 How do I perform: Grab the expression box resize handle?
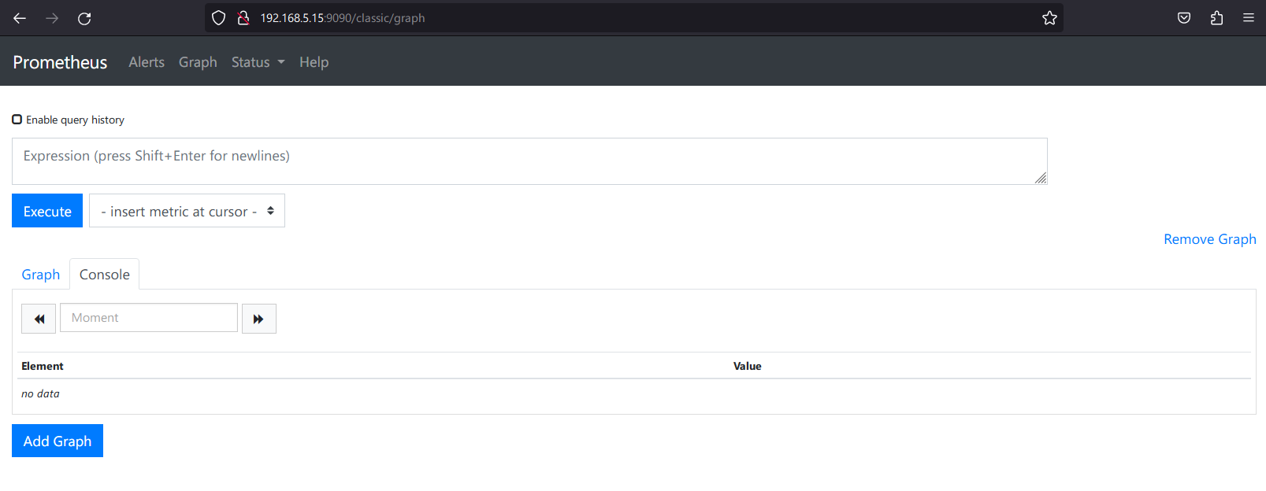pyautogui.click(x=1041, y=178)
